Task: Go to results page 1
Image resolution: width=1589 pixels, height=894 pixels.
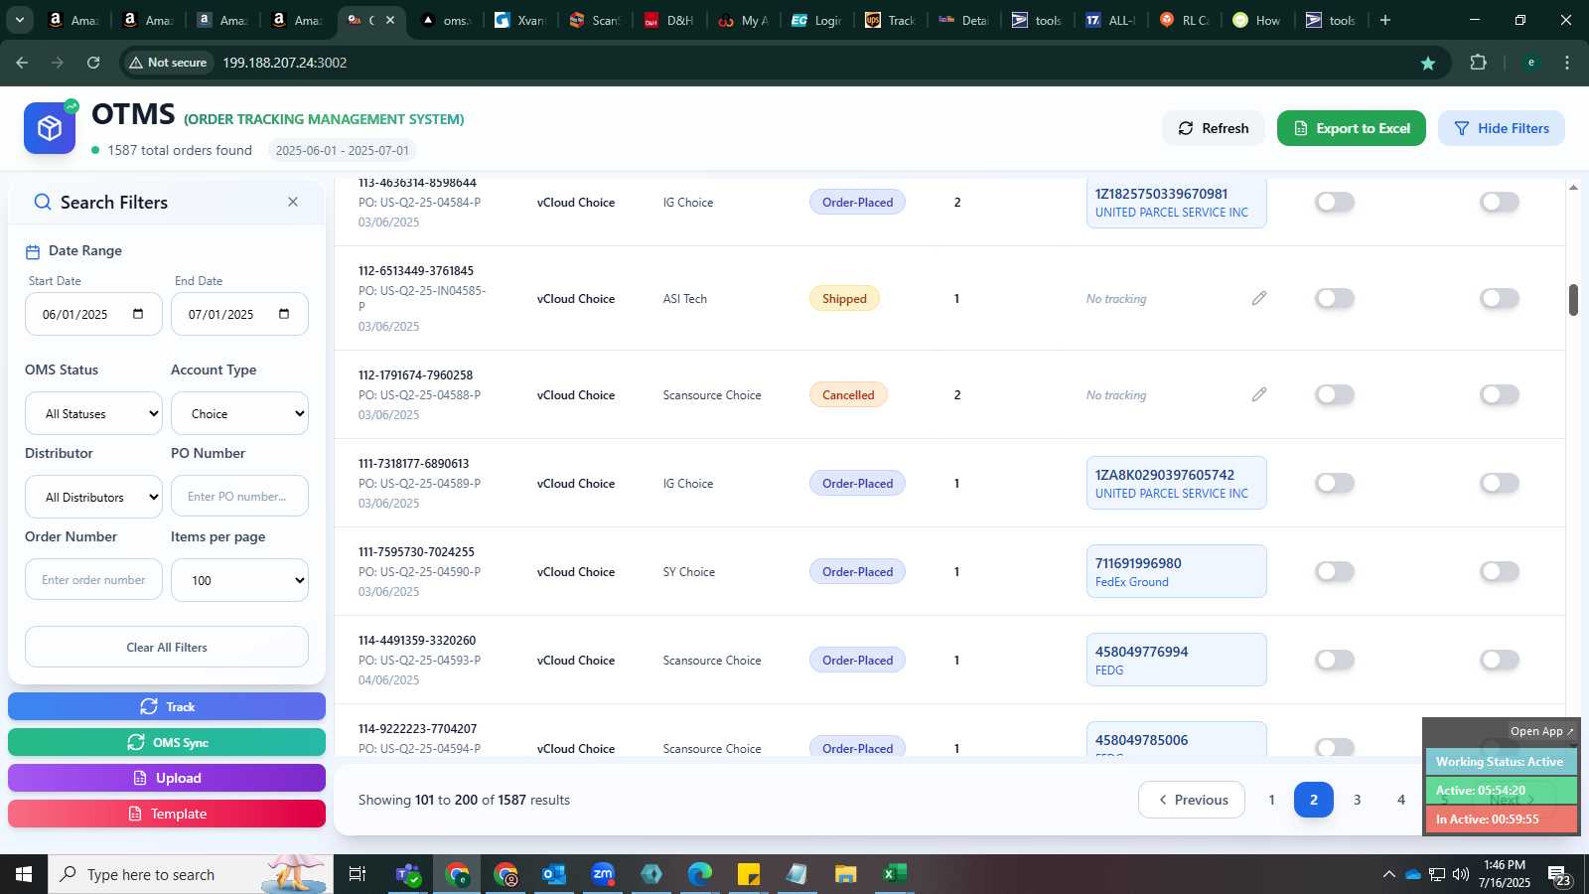Action: [1271, 800]
